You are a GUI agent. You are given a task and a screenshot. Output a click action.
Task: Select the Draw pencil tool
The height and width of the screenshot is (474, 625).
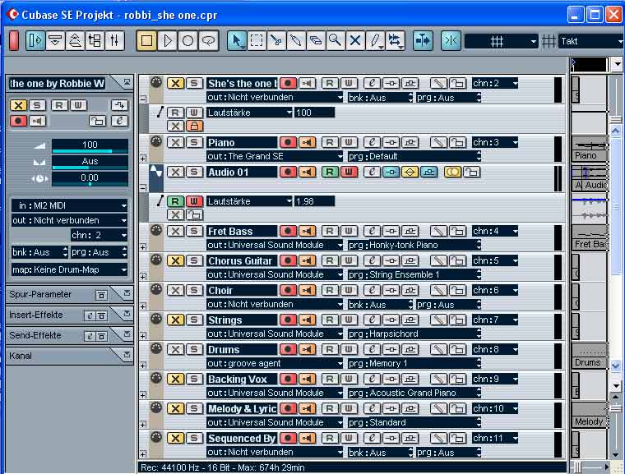375,40
